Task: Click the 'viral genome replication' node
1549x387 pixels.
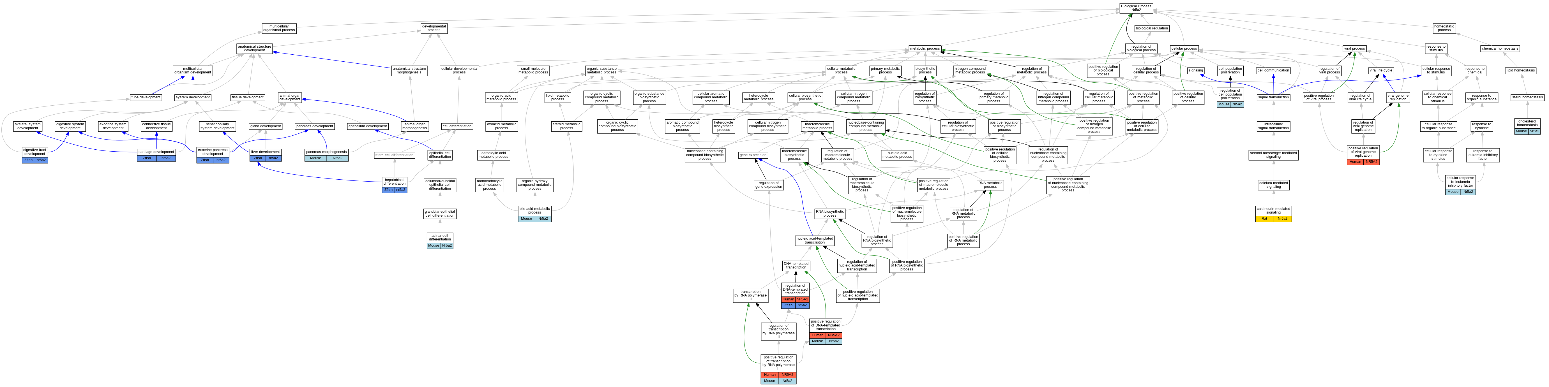Action: click(1398, 97)
